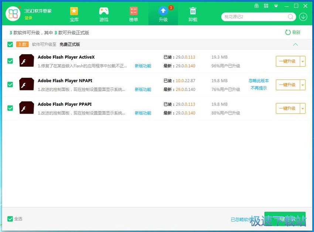Click 一键升级 for Flash Player PPAPI
314x232 pixels.
(287, 108)
